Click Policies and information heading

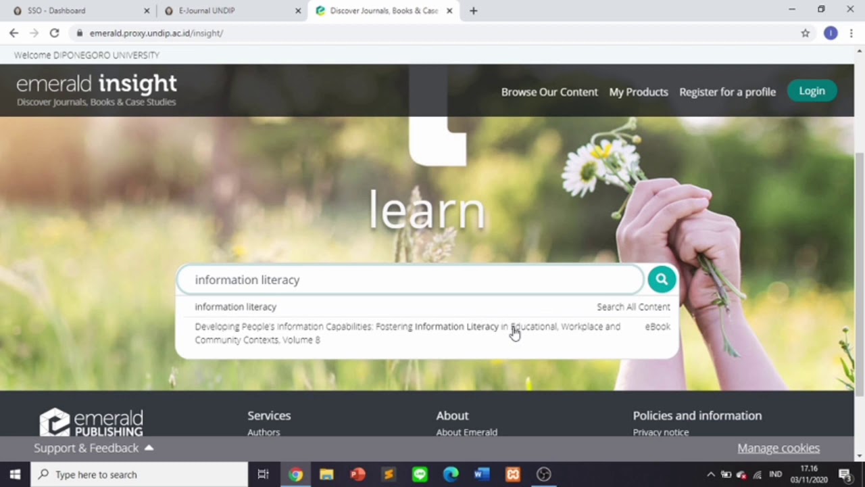[x=697, y=415]
